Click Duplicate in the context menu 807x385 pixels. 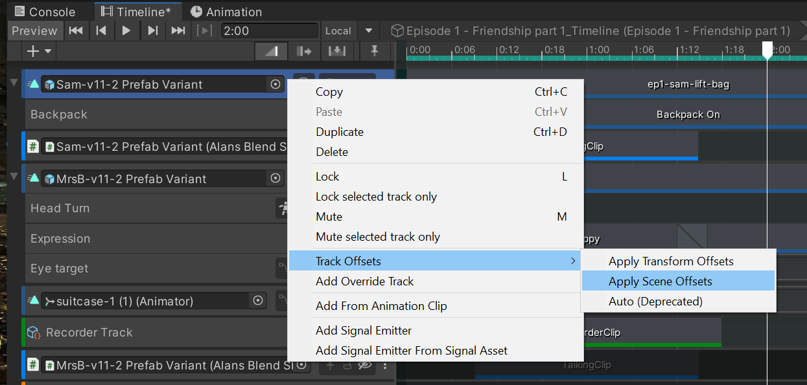[340, 132]
